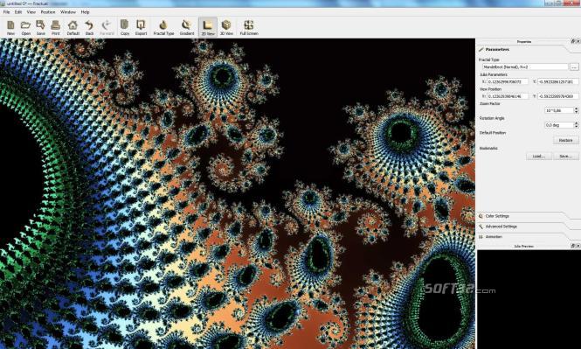The image size is (581, 349).
Task: Open the Gradient editor icon
Action: pos(187,28)
